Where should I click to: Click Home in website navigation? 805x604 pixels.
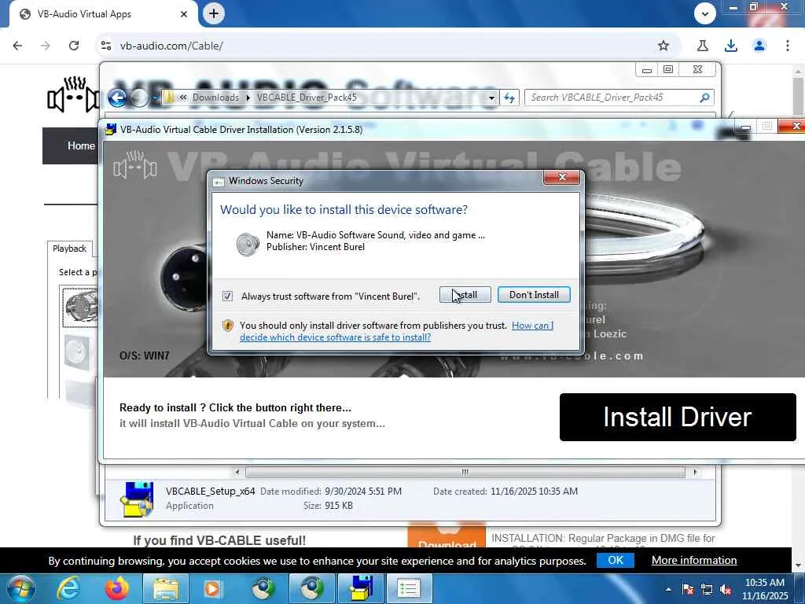click(81, 145)
